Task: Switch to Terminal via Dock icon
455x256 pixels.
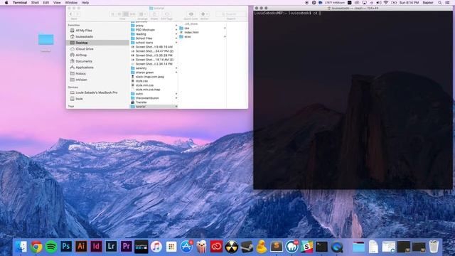Action: pos(322,247)
